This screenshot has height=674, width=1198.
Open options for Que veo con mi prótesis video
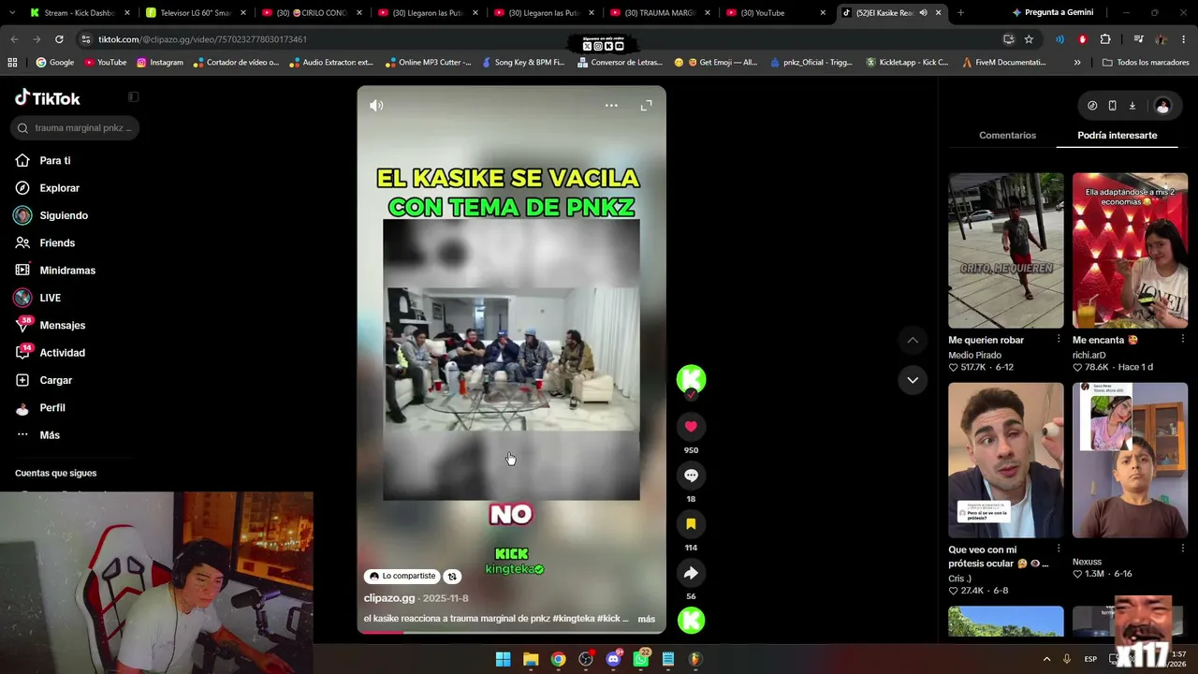click(x=1059, y=549)
